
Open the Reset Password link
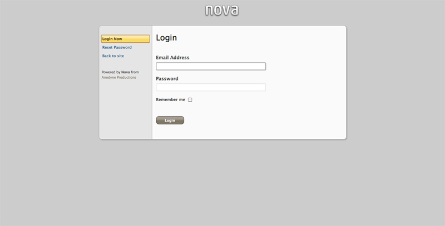click(117, 48)
